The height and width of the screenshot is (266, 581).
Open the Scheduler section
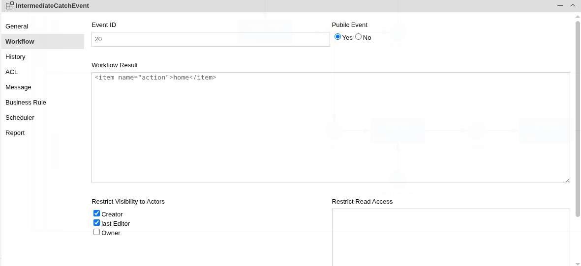20,118
